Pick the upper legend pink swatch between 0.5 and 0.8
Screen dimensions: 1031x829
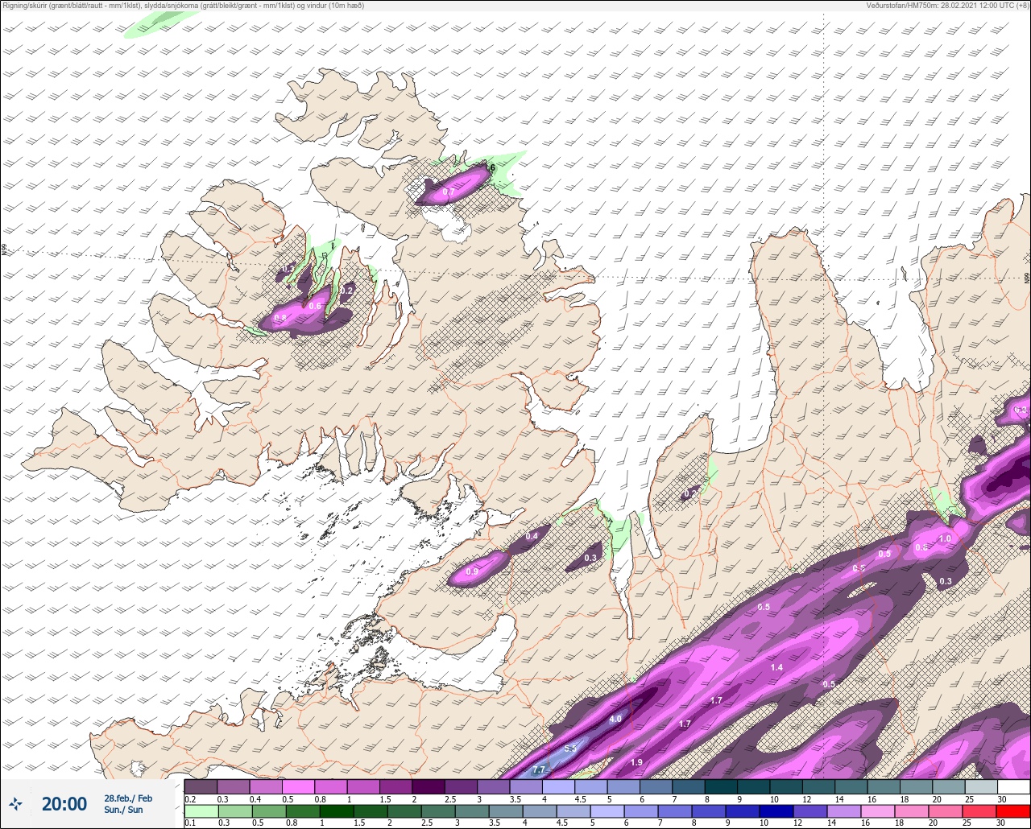pos(298,786)
